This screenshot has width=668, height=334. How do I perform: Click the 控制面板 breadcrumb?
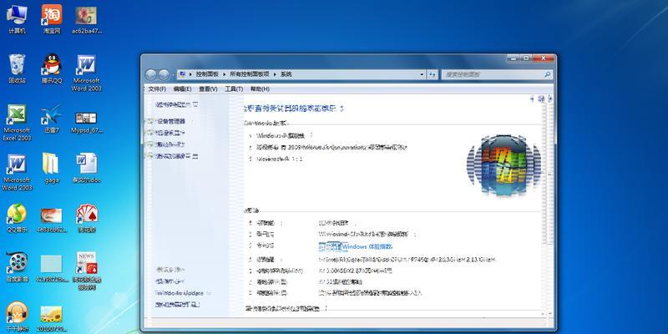[207, 74]
